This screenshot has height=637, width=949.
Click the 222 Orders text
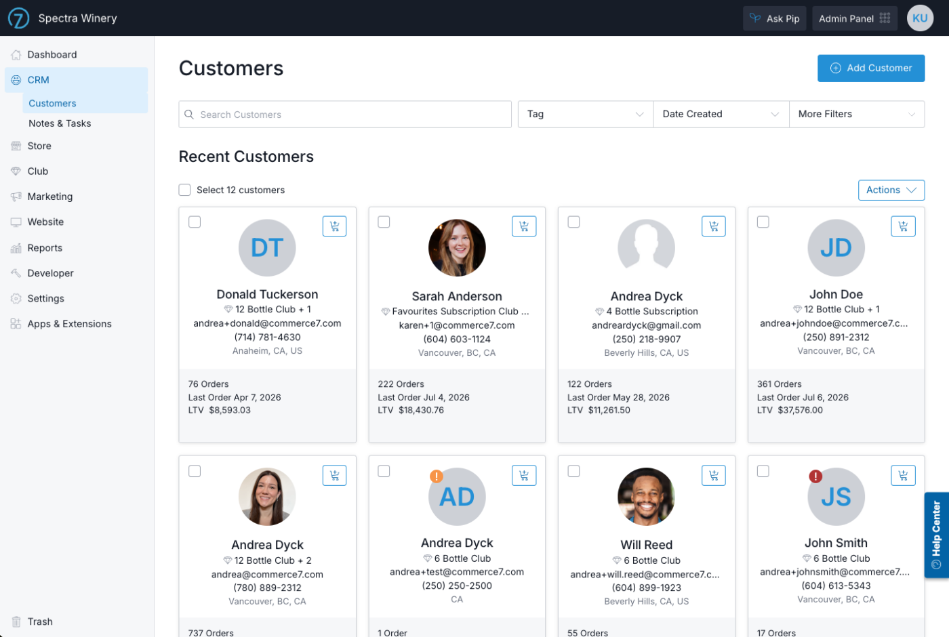tap(401, 384)
